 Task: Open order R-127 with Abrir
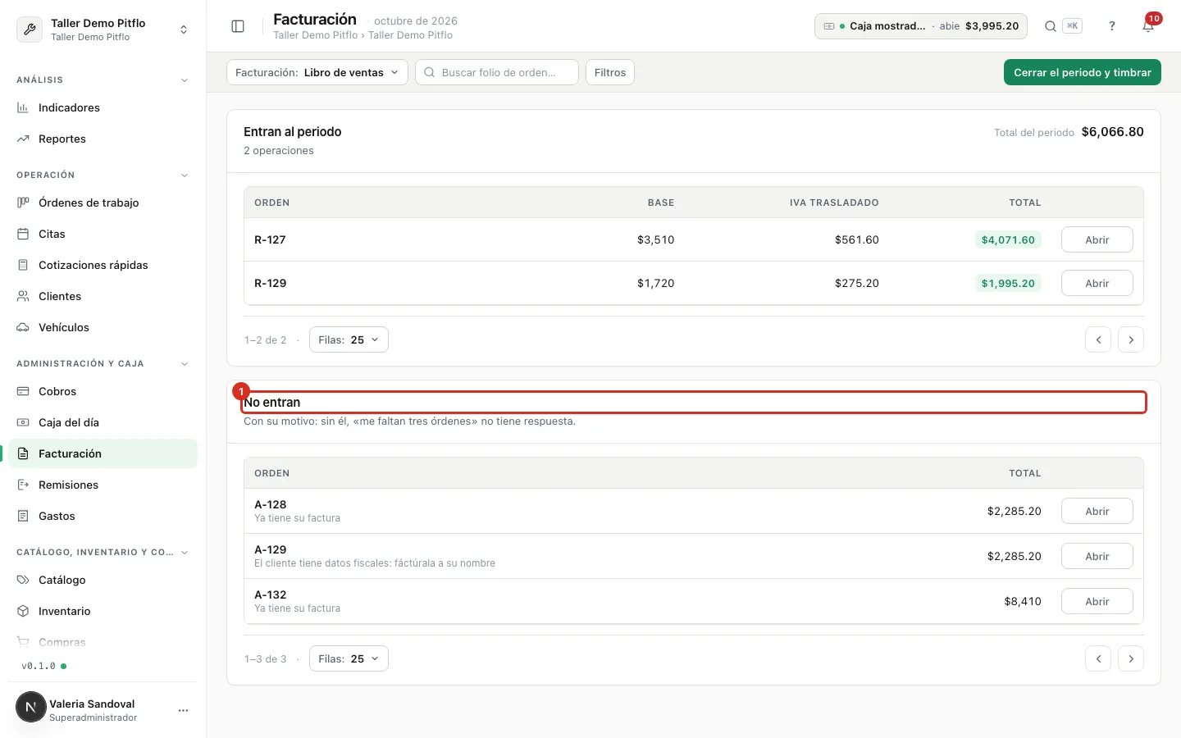pyautogui.click(x=1097, y=239)
